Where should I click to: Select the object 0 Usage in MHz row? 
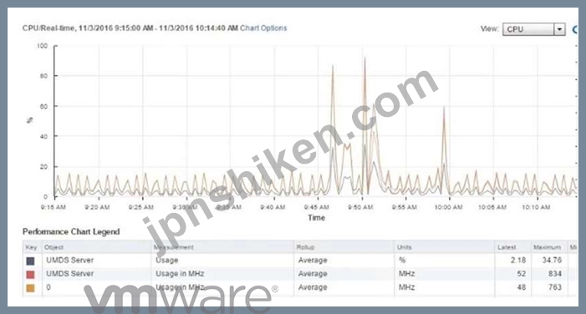tap(300, 287)
